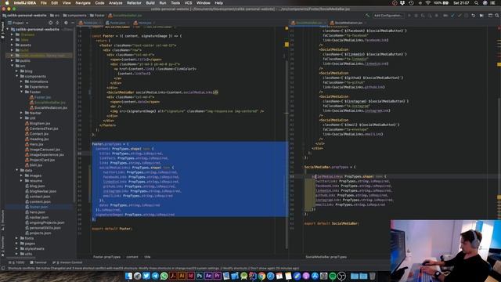The height and width of the screenshot is (282, 501).
Task: Open Google Chrome from the dock
Action: [261, 276]
